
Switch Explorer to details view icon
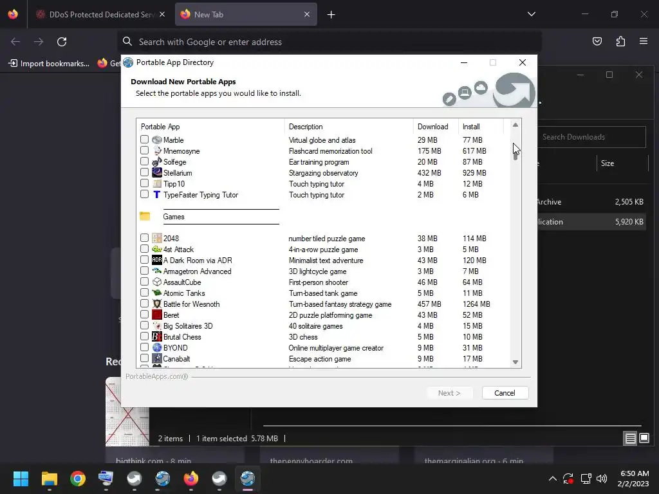pyautogui.click(x=630, y=439)
